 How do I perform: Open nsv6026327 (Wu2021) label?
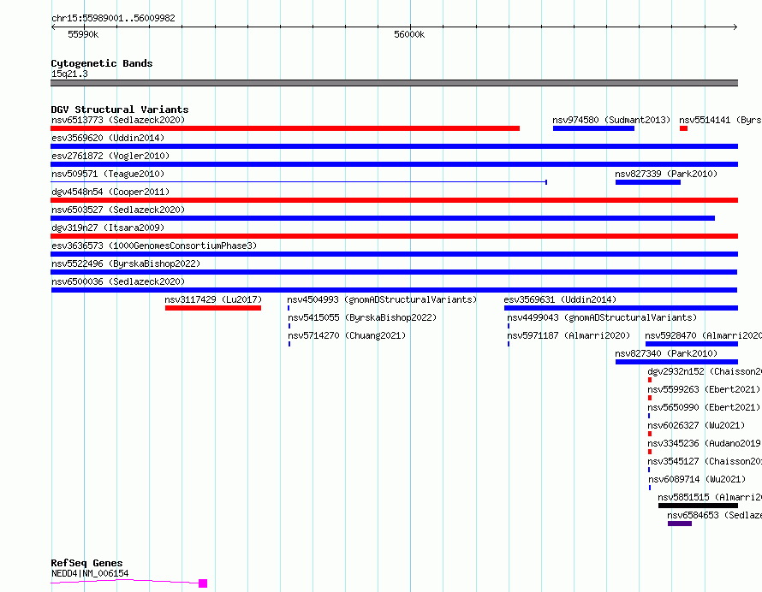pos(696,425)
